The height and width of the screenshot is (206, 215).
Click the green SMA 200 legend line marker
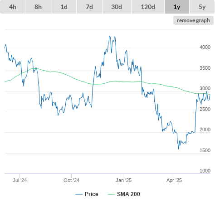tap(111, 194)
